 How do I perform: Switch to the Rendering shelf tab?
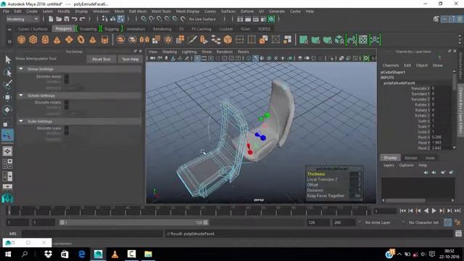pyautogui.click(x=162, y=29)
